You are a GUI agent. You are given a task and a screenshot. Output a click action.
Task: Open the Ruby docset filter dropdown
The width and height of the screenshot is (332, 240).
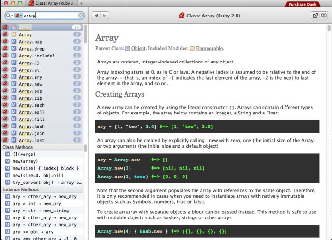[18, 16]
